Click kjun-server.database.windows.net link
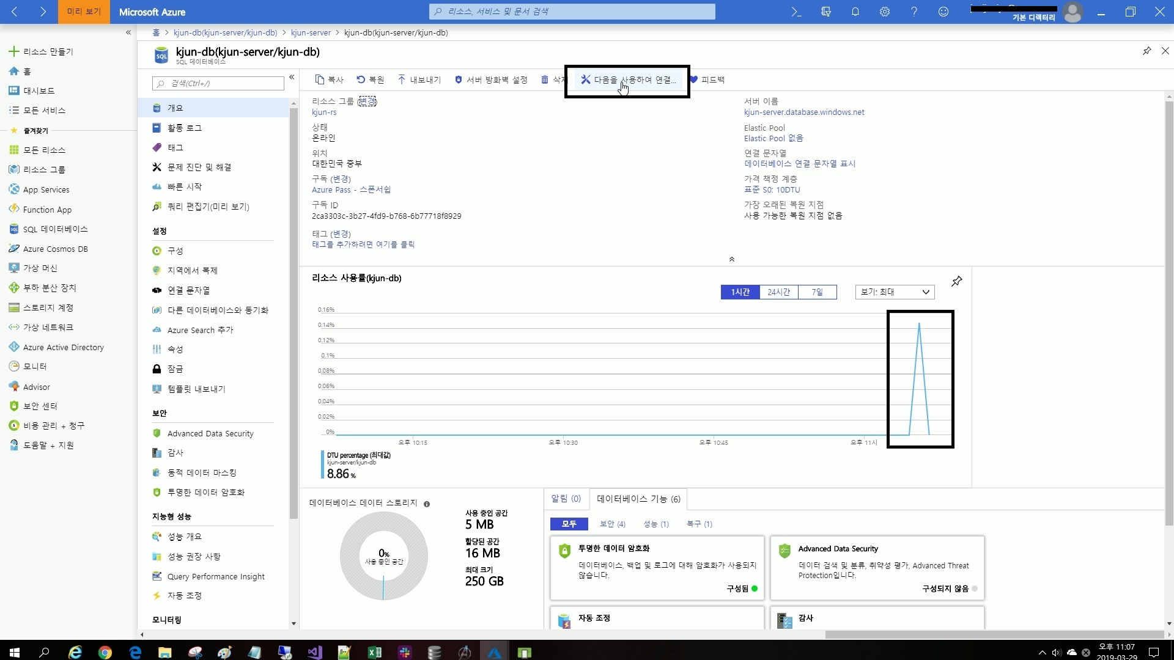1174x660 pixels. pos(803,112)
